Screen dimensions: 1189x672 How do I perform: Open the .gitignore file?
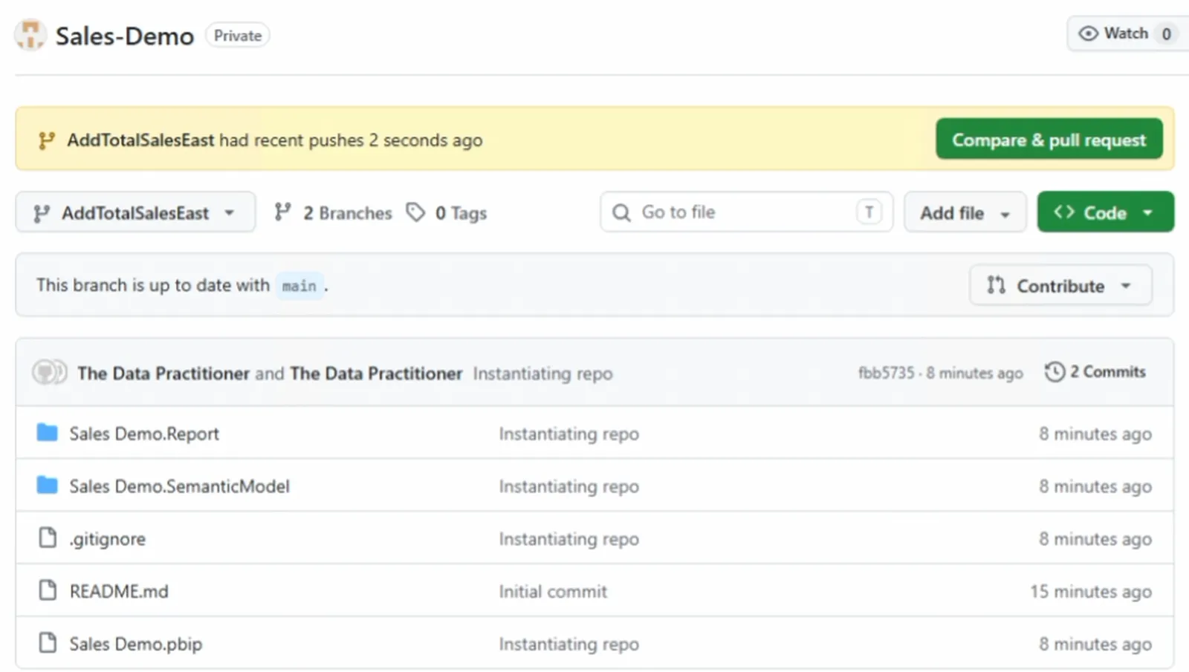[108, 539]
